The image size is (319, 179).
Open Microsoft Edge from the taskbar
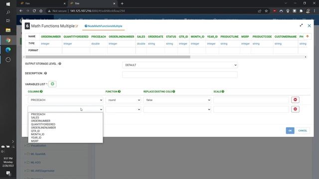pos(8,50)
